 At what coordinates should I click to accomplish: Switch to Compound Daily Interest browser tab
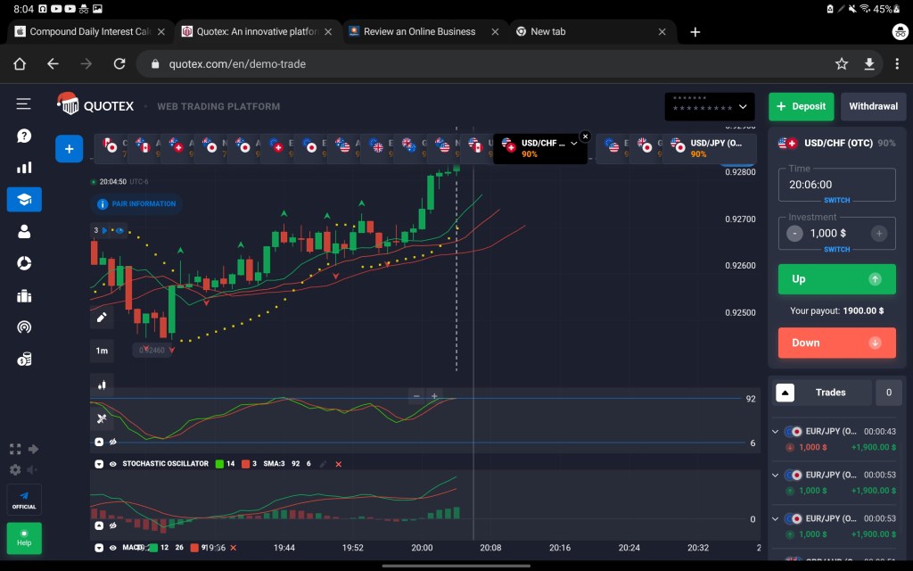(89, 31)
